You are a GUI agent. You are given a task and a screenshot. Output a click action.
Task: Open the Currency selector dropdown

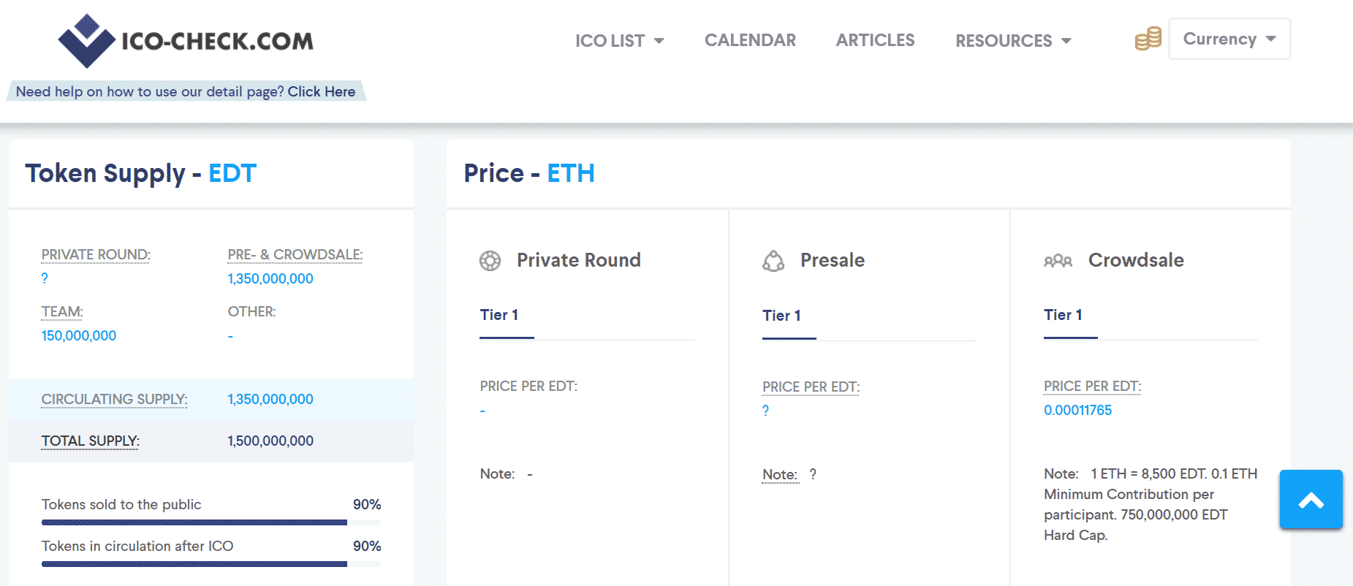click(x=1229, y=39)
